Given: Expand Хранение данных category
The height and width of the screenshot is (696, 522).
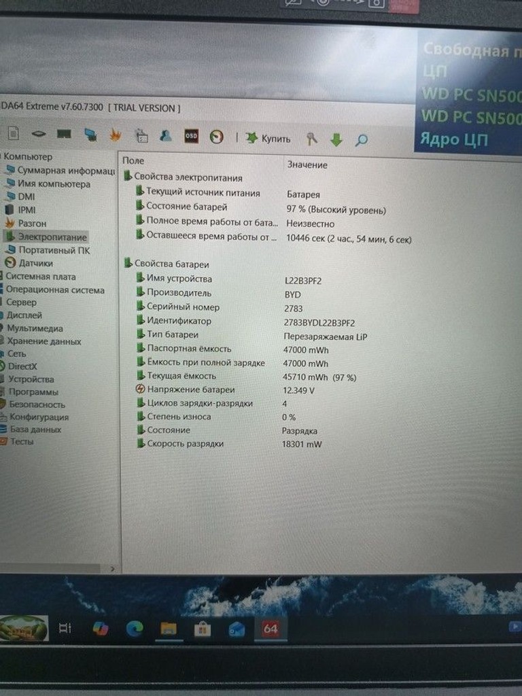Looking at the screenshot, I should click(43, 341).
